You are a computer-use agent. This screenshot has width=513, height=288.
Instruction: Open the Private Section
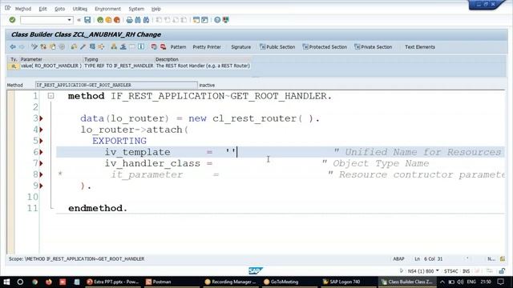click(x=374, y=47)
